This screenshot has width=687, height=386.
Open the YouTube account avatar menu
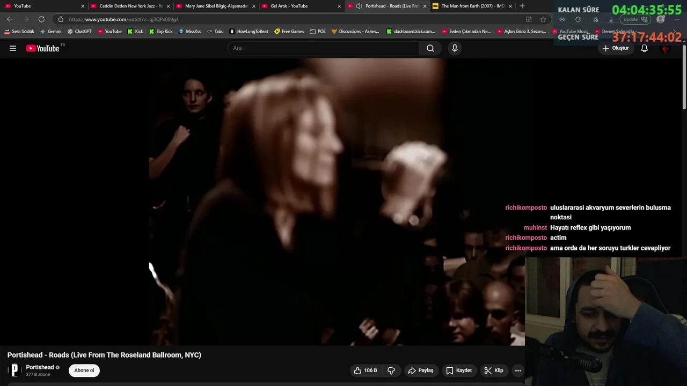[x=666, y=49]
